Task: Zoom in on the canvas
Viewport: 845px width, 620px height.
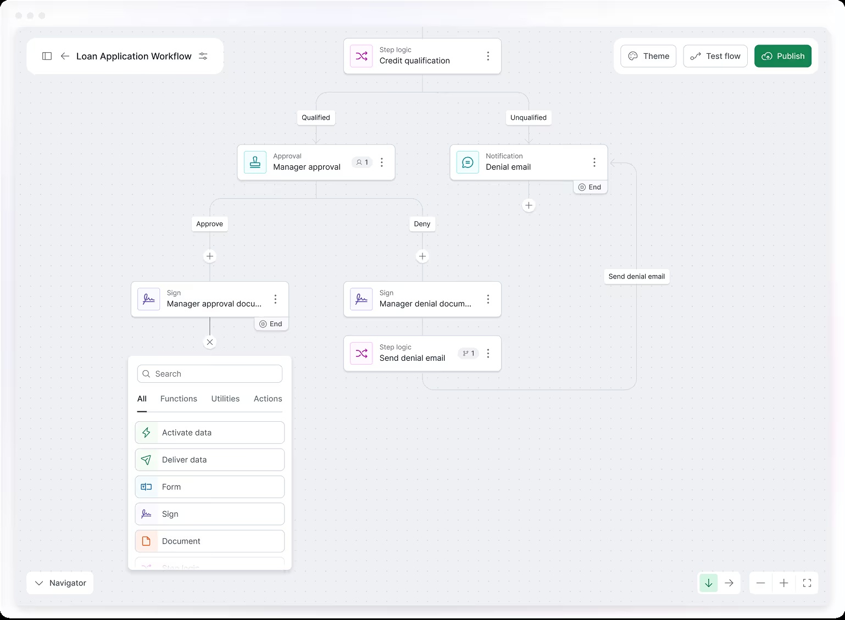Action: [x=784, y=583]
